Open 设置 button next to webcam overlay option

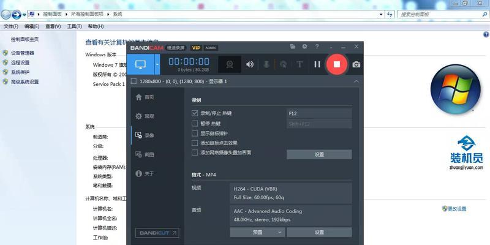[x=319, y=154]
